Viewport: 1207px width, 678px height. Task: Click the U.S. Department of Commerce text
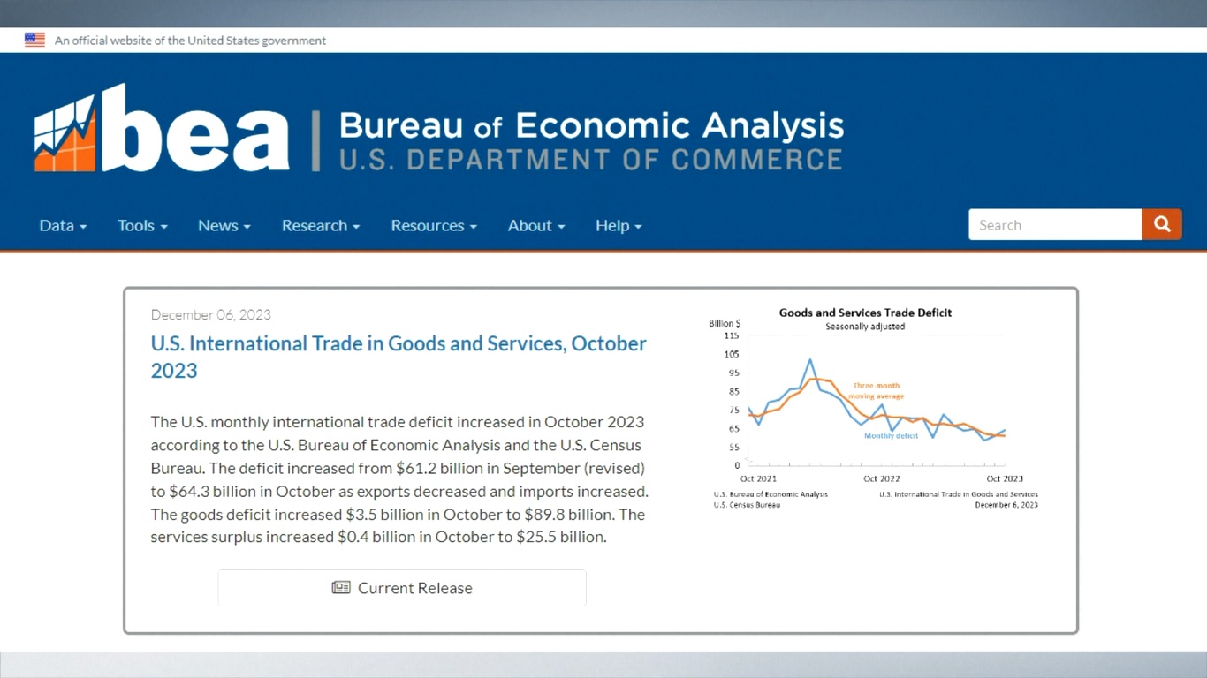(590, 161)
